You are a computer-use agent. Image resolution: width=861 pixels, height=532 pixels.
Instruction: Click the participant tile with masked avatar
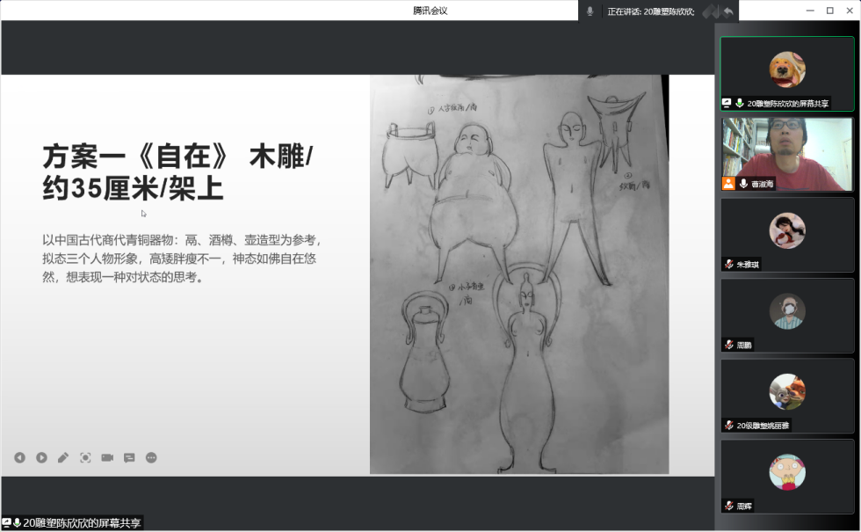[x=786, y=314]
